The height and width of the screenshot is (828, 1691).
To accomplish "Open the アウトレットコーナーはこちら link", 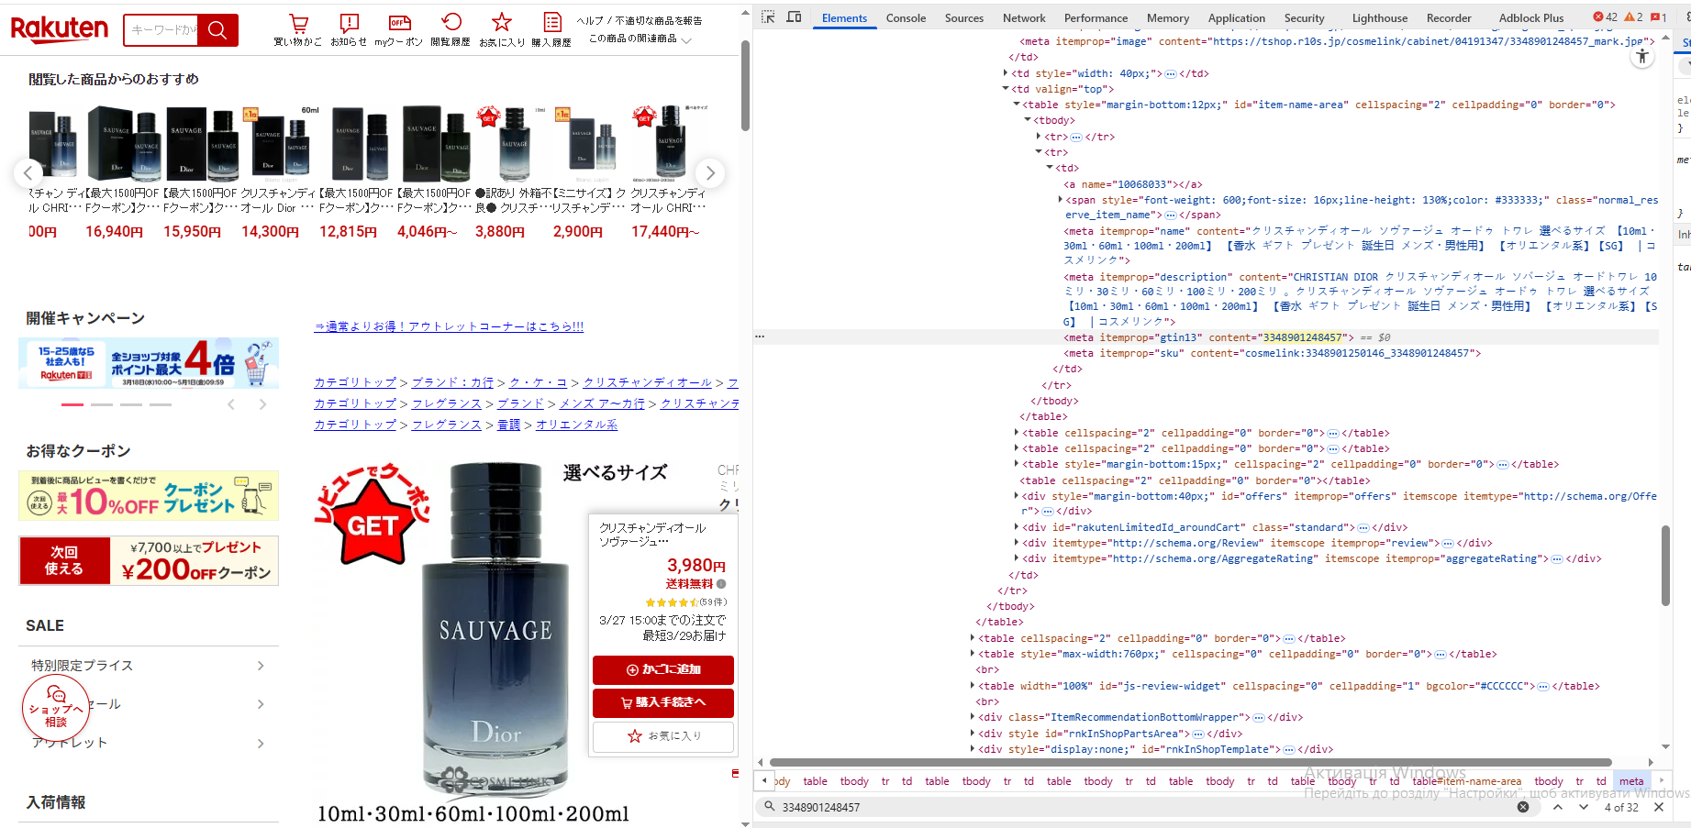I will (449, 326).
